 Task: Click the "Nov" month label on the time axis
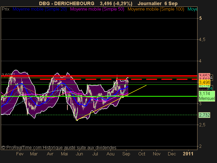(157, 154)
